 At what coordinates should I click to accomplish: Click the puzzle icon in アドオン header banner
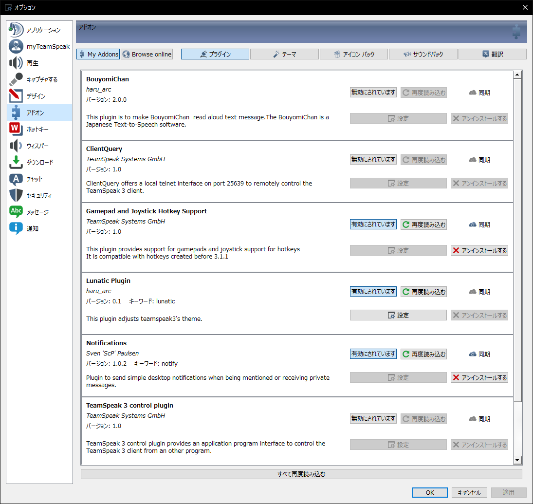(x=516, y=32)
